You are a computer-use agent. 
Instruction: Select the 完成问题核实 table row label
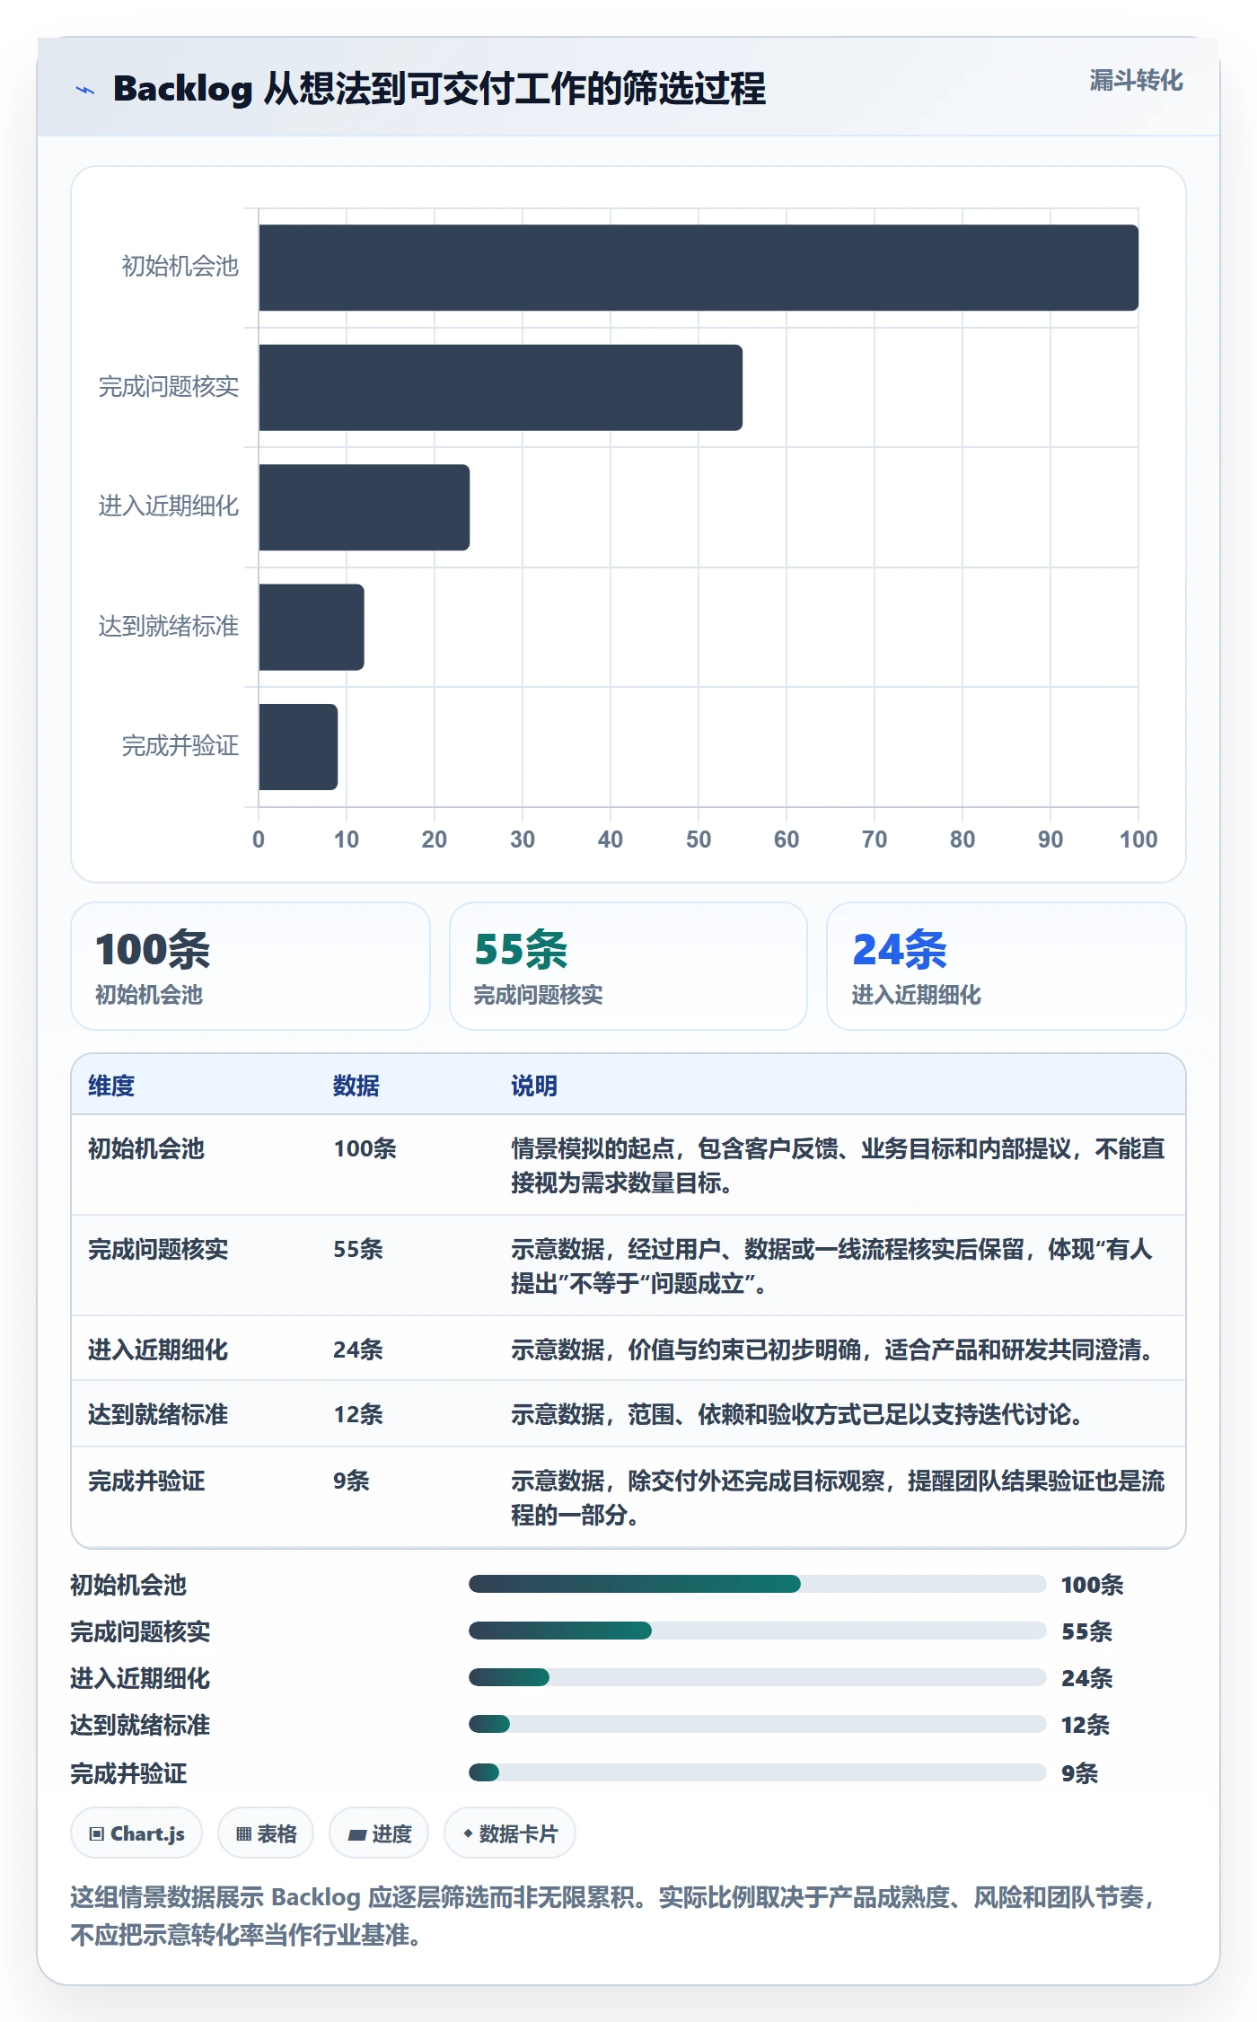(x=158, y=1249)
